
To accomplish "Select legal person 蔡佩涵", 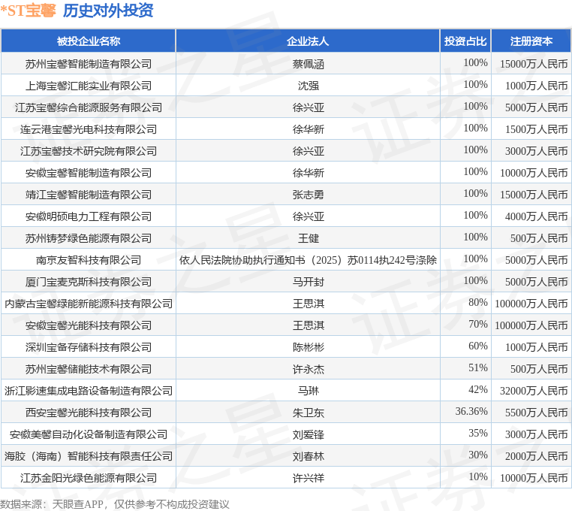I will (x=309, y=64).
